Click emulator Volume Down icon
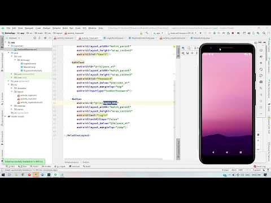 [261, 63]
